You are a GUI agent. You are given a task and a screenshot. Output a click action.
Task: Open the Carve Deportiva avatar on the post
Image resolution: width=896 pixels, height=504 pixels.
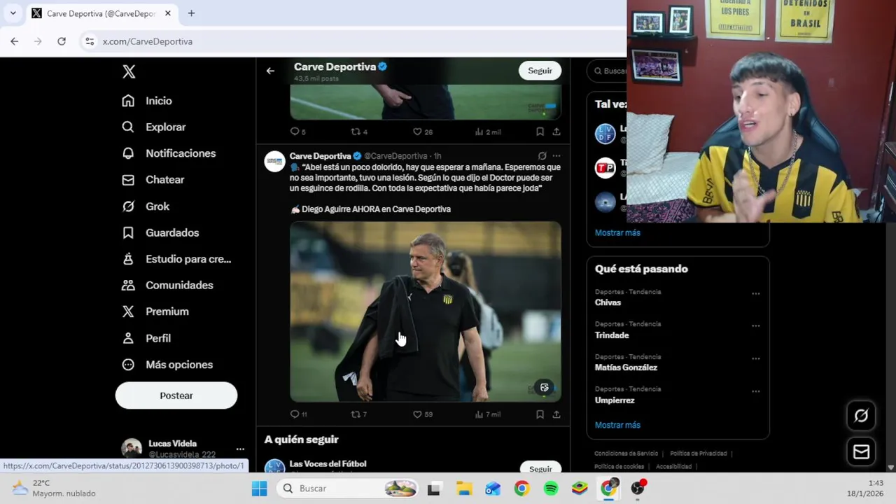274,161
